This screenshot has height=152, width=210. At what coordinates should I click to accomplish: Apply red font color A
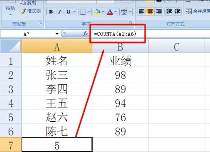pyautogui.click(x=110, y=12)
